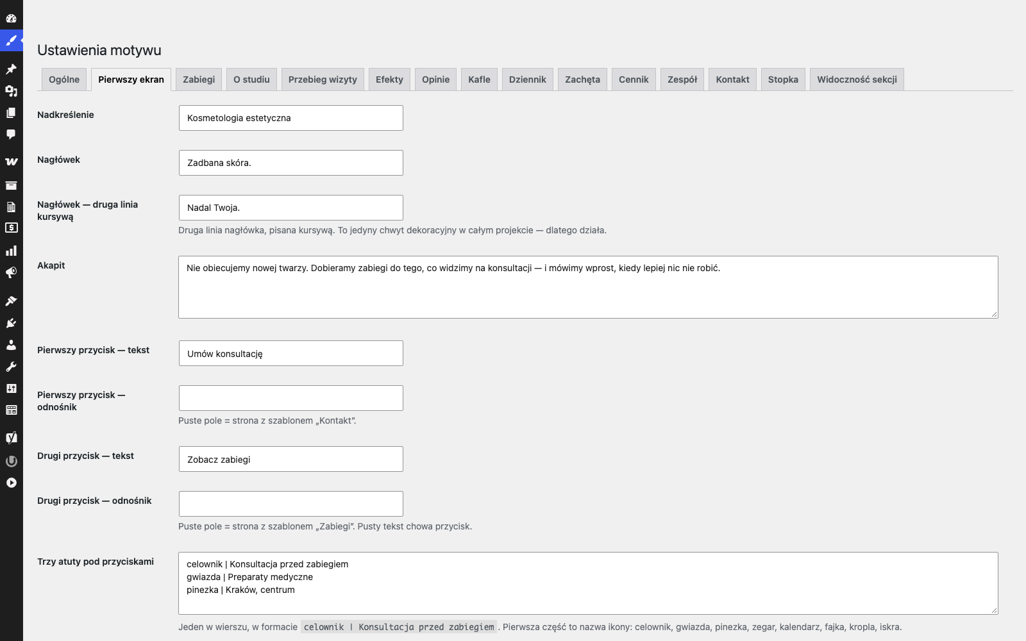1026x641 pixels.
Task: Select the Przebieg wizyty tab
Action: pyautogui.click(x=323, y=79)
